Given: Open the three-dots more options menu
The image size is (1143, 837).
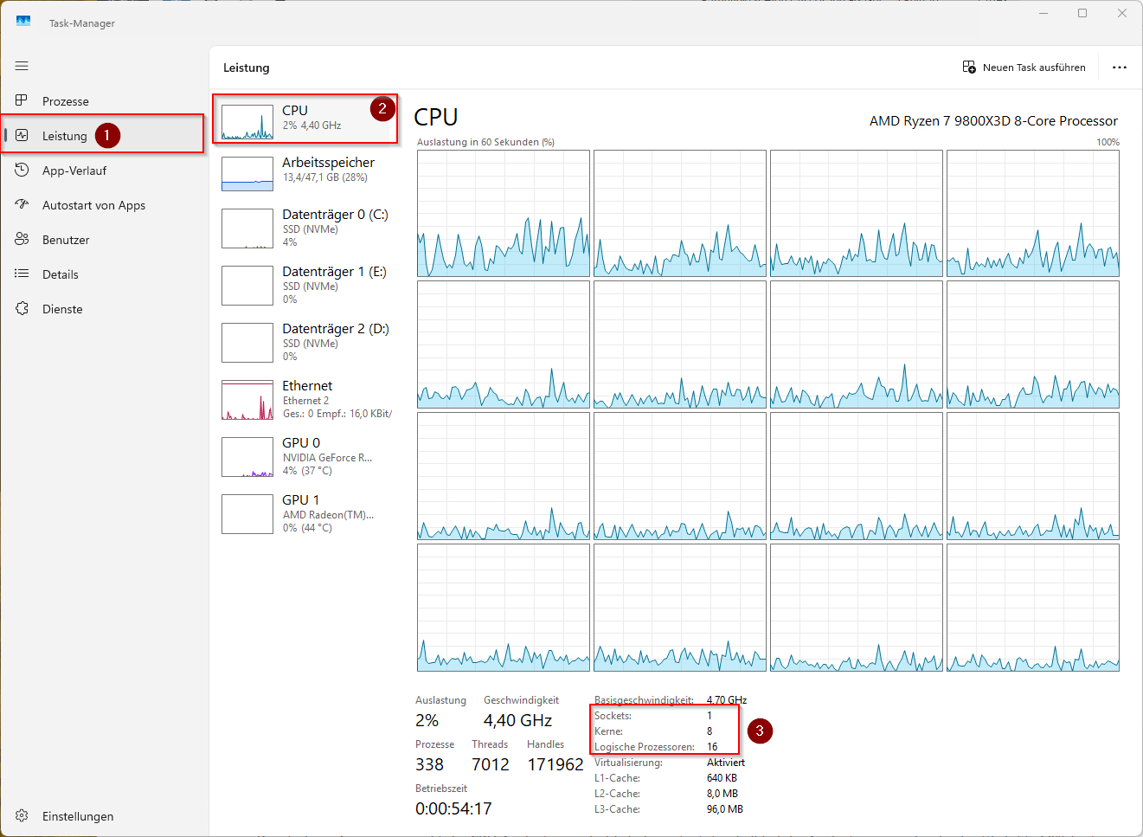Looking at the screenshot, I should 1120,67.
